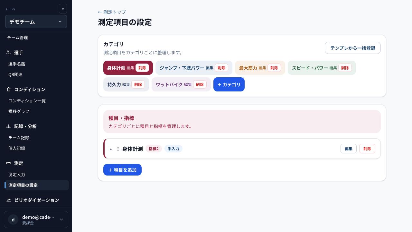
Task: Go to 選手名鑑
Action: 17,64
